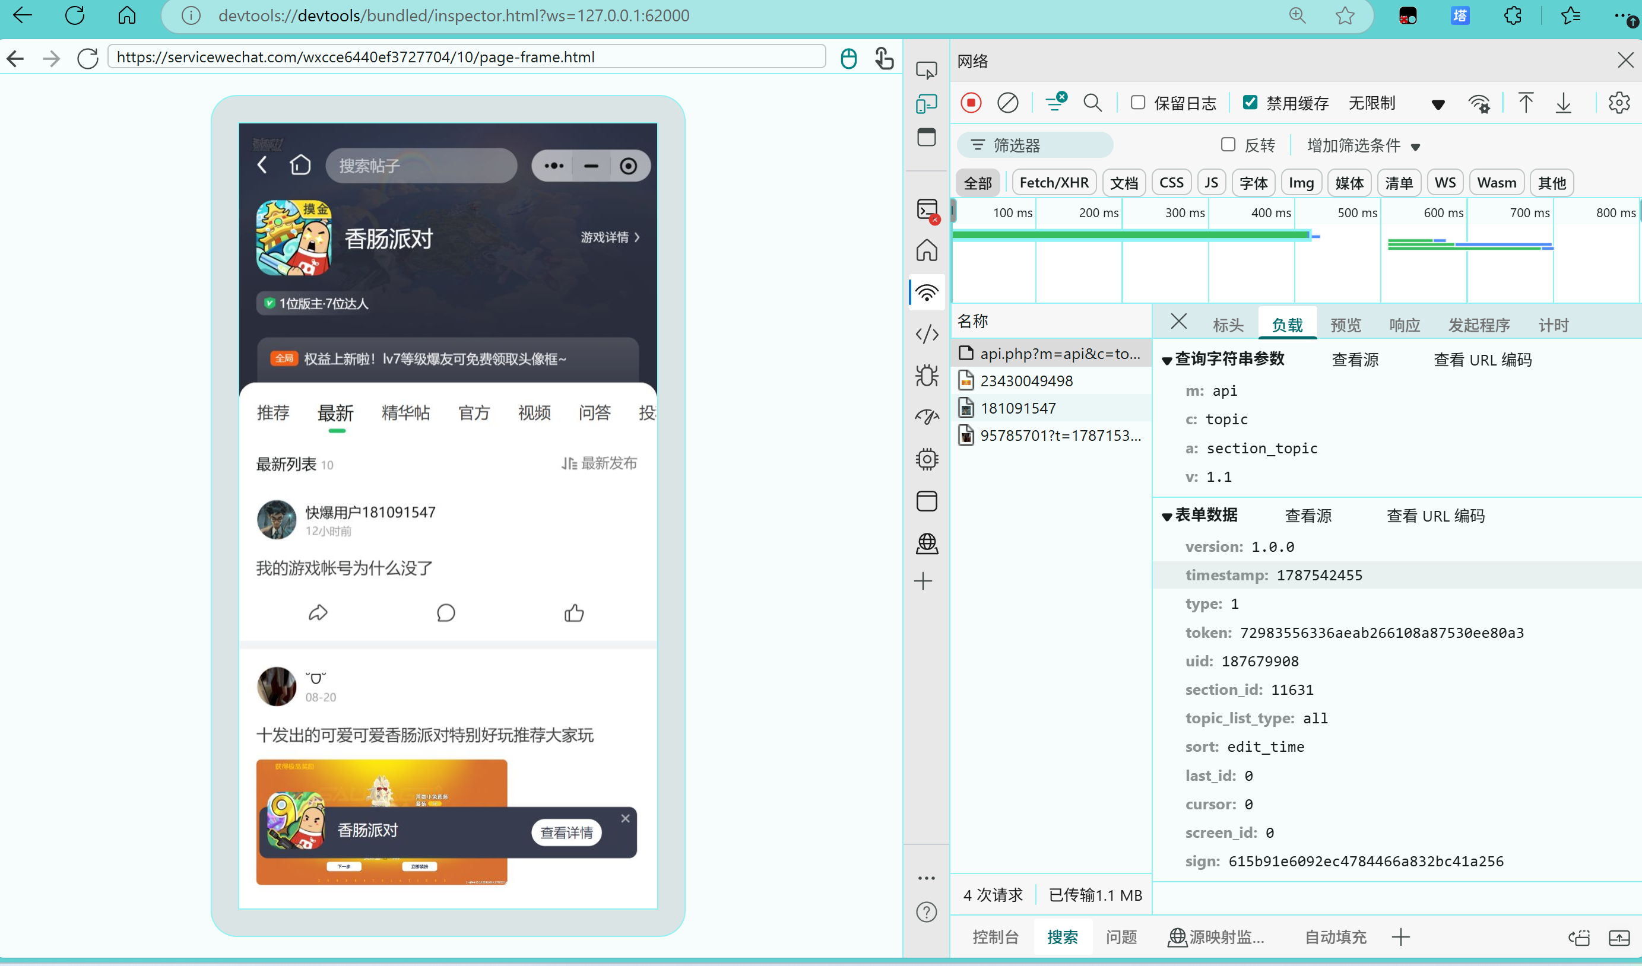Image resolution: width=1642 pixels, height=966 pixels.
Task: Tap the home icon in mini program header
Action: pos(300,166)
